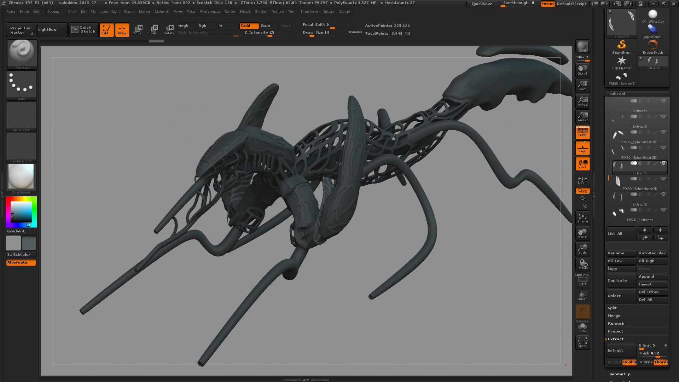Open the Render menu

(230, 11)
